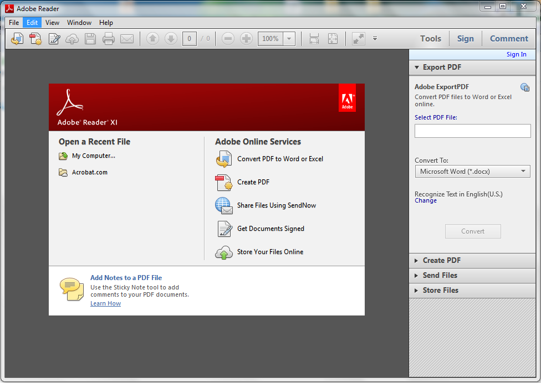Click the read mode expand arrows icon
Screen dimensions: 541x383
coord(359,39)
